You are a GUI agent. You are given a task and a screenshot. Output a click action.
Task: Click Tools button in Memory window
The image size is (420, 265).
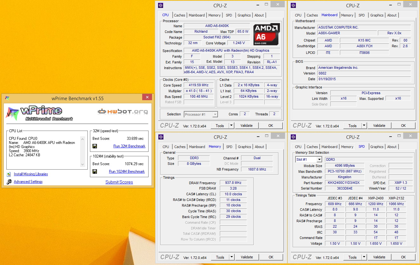coord(220,257)
